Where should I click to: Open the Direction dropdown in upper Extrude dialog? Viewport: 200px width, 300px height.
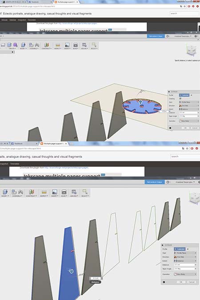189,106
